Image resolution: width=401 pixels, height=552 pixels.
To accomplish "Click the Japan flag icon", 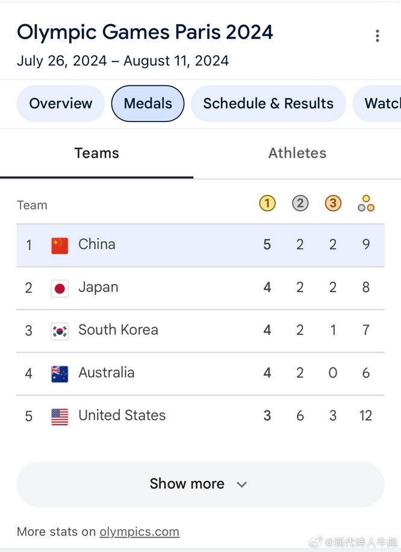I will click(x=60, y=288).
